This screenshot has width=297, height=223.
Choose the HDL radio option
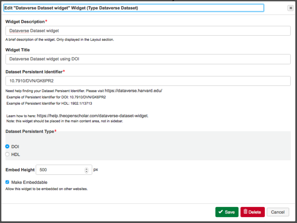pyautogui.click(x=7, y=154)
